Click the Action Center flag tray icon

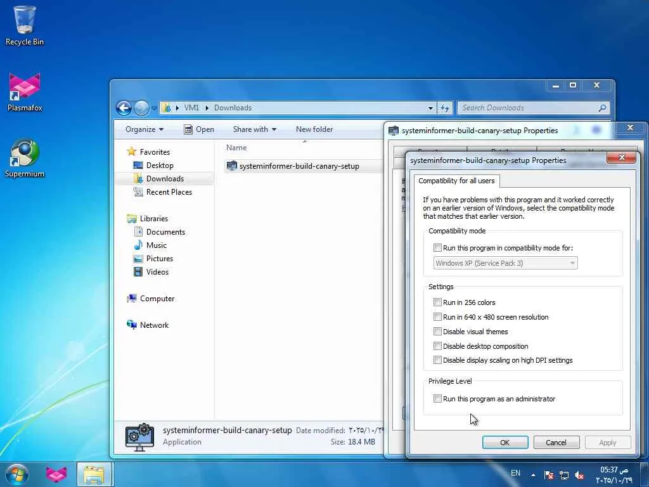[549, 475]
